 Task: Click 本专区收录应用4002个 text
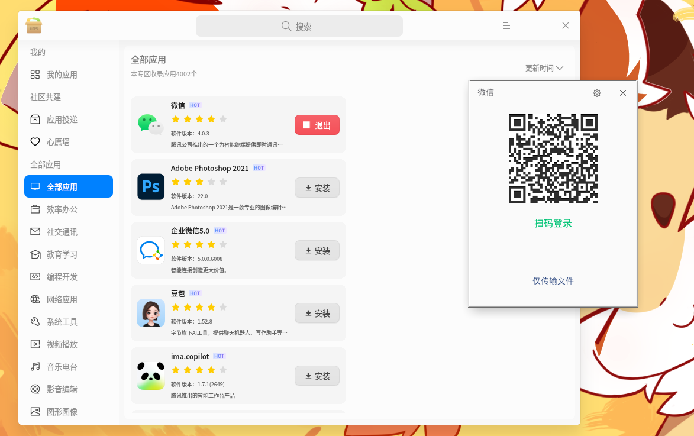pos(164,74)
